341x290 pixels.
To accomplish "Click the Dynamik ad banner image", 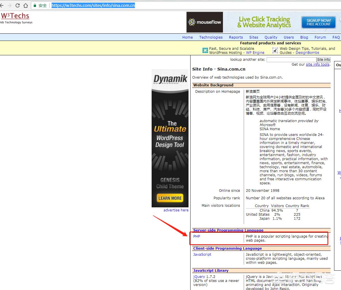I will coord(170,138).
